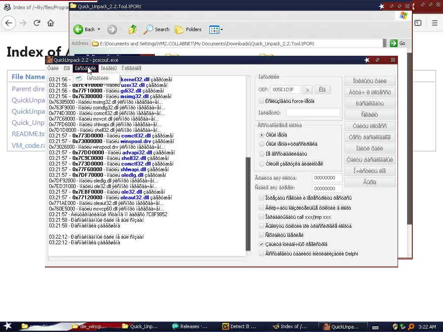
Task: Sort by the File Name column header
Action: pos(28,77)
